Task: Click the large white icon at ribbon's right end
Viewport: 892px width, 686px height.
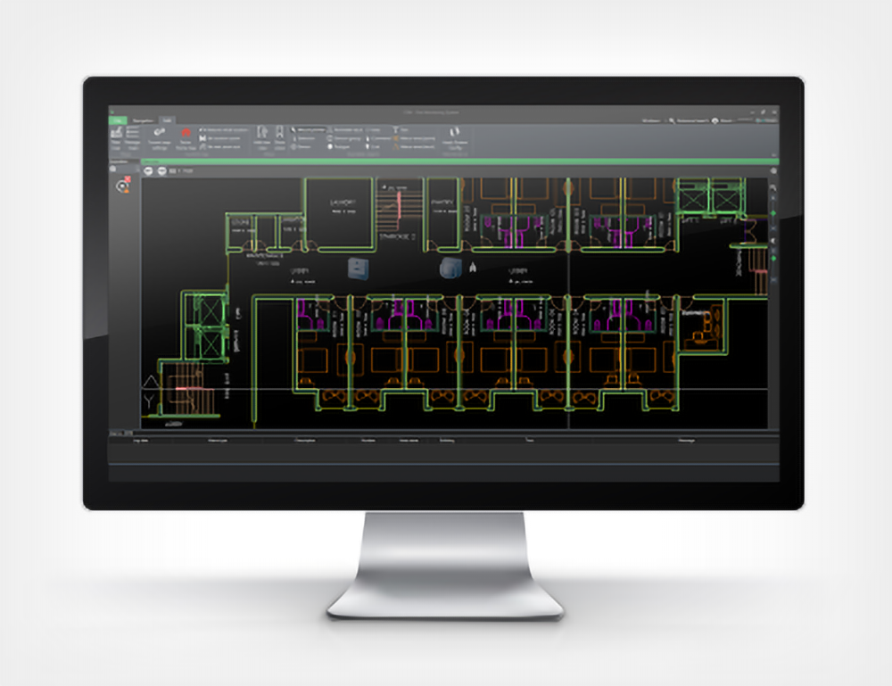Action: pyautogui.click(x=455, y=132)
